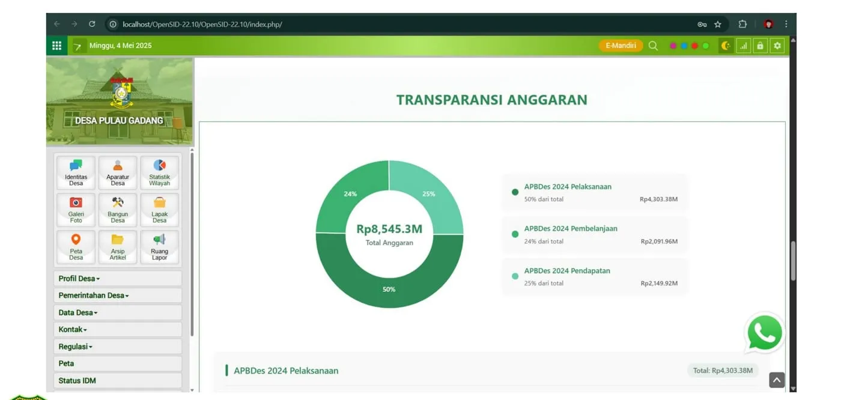Reload the page
This screenshot has width=841, height=400.
pos(92,24)
